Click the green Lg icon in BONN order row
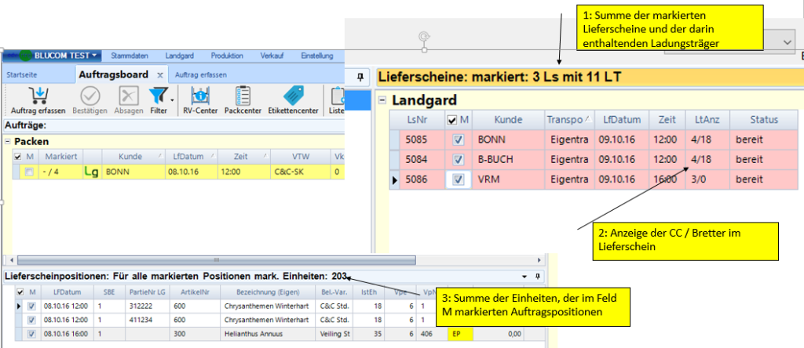 (91, 171)
